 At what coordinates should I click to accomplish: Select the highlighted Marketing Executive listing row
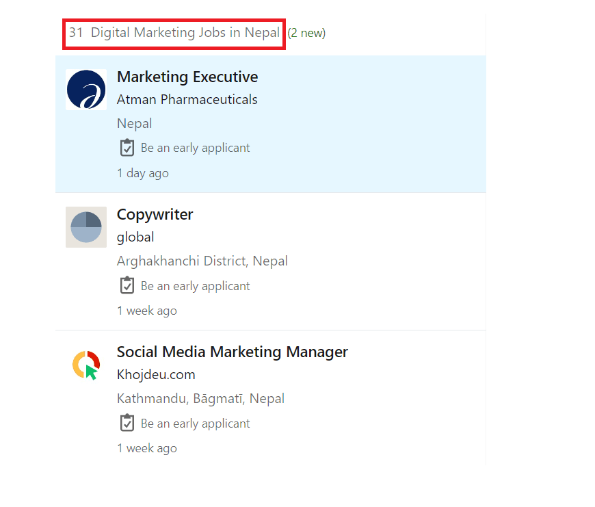274,123
